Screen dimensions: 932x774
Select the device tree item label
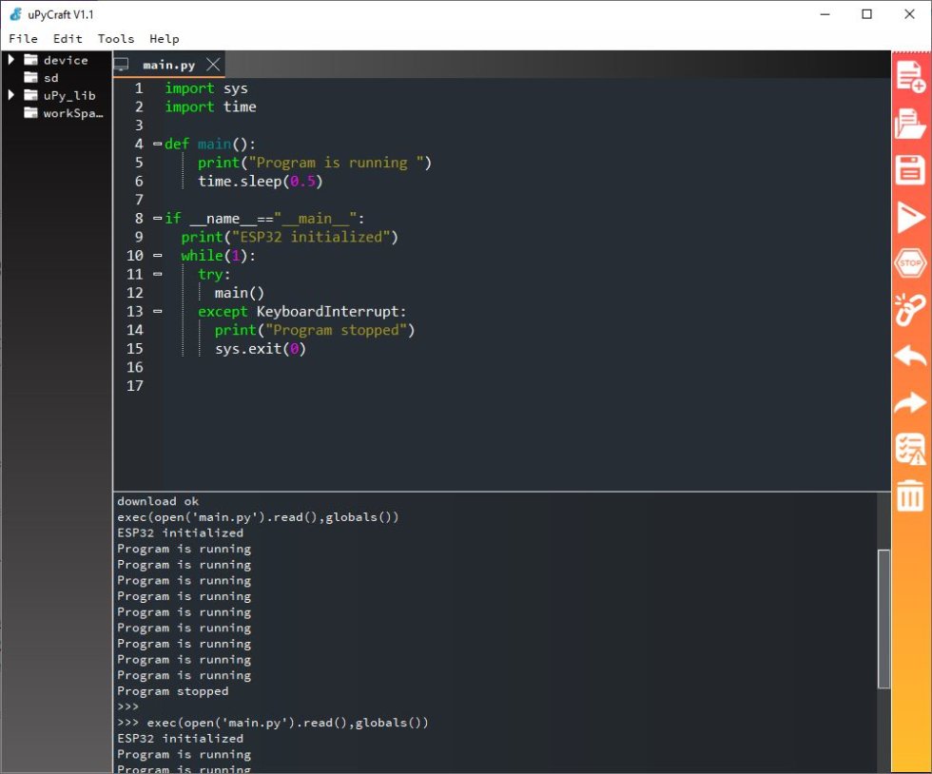66,60
